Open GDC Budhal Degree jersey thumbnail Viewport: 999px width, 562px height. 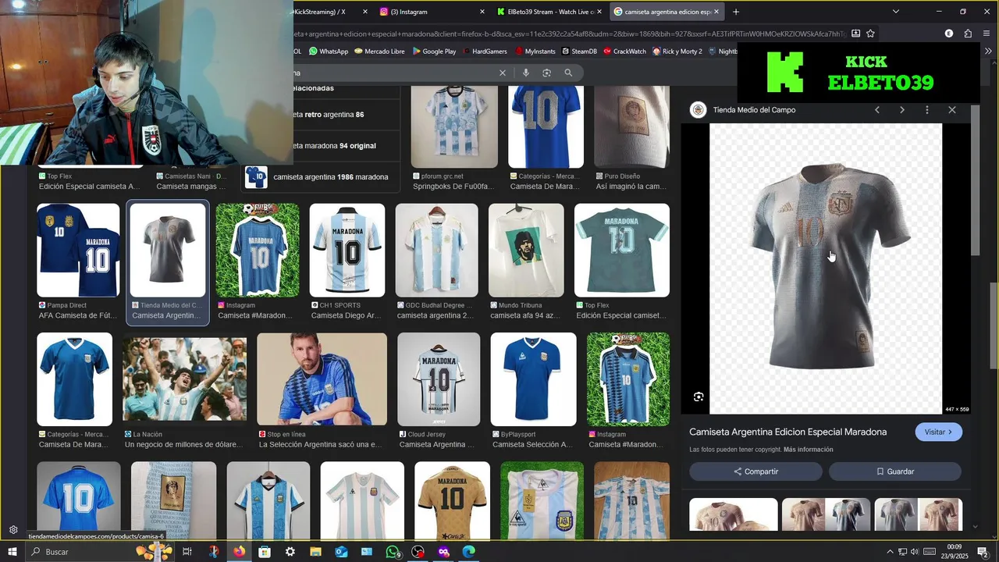[x=437, y=251]
